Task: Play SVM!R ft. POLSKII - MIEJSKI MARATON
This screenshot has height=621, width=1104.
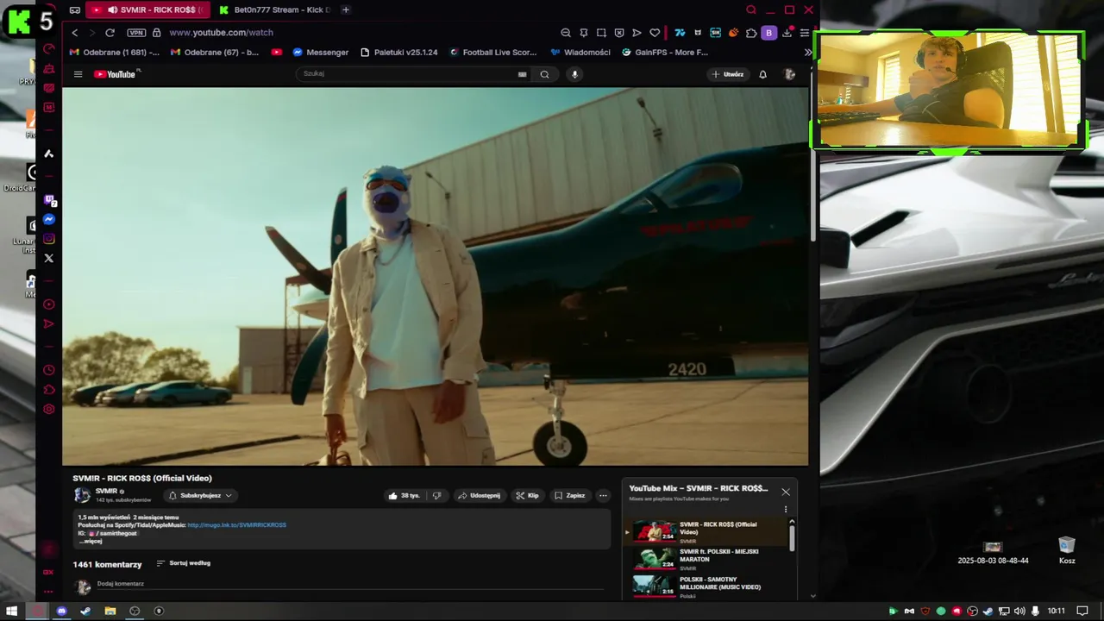Action: point(707,559)
